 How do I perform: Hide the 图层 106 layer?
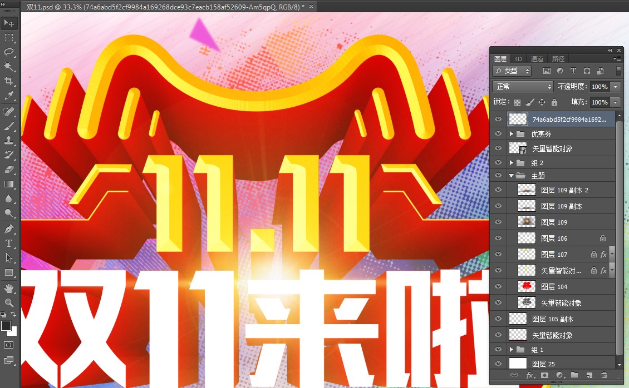tap(498, 238)
